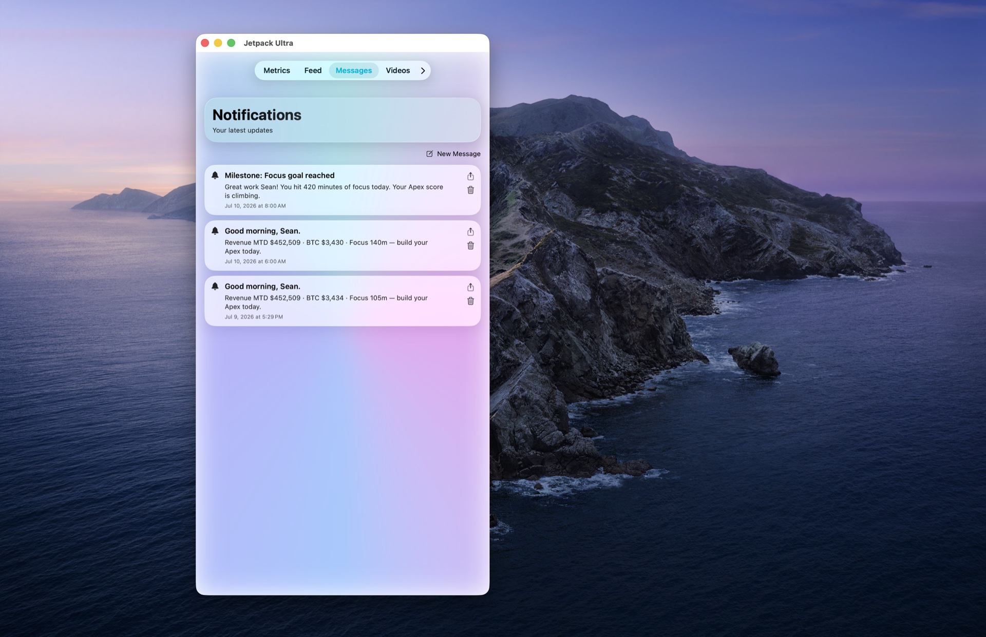Switch to the Metrics tab
The height and width of the screenshot is (637, 986).
coord(277,71)
